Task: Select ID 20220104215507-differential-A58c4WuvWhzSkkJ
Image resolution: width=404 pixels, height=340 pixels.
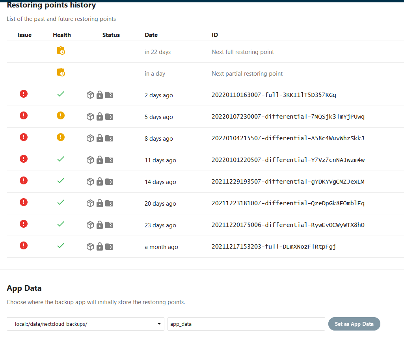Action: pos(288,138)
